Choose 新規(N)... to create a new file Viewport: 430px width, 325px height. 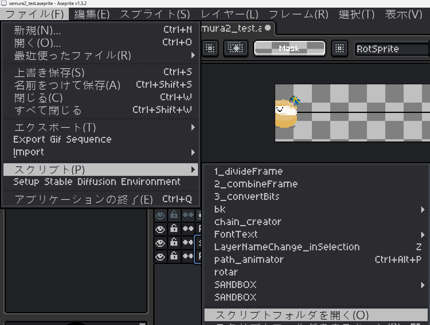101,30
